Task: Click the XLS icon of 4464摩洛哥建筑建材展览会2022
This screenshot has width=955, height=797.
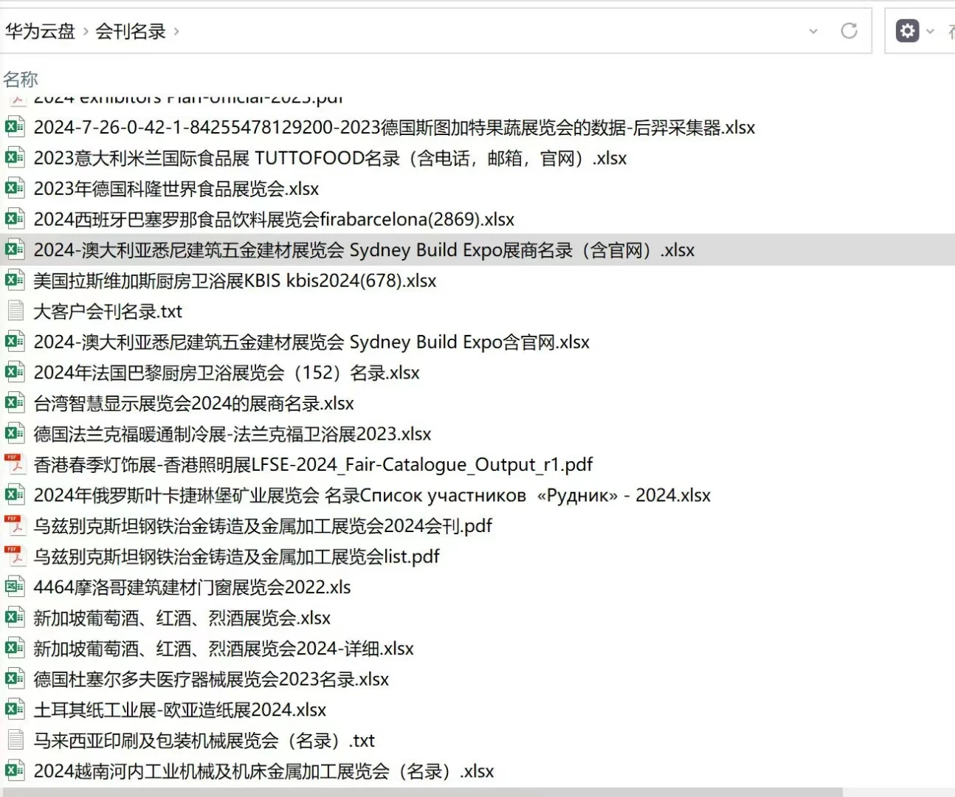Action: click(14, 587)
